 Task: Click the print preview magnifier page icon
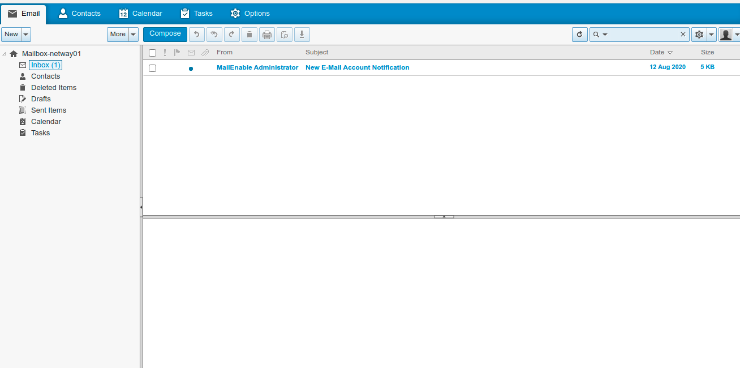[x=285, y=35]
